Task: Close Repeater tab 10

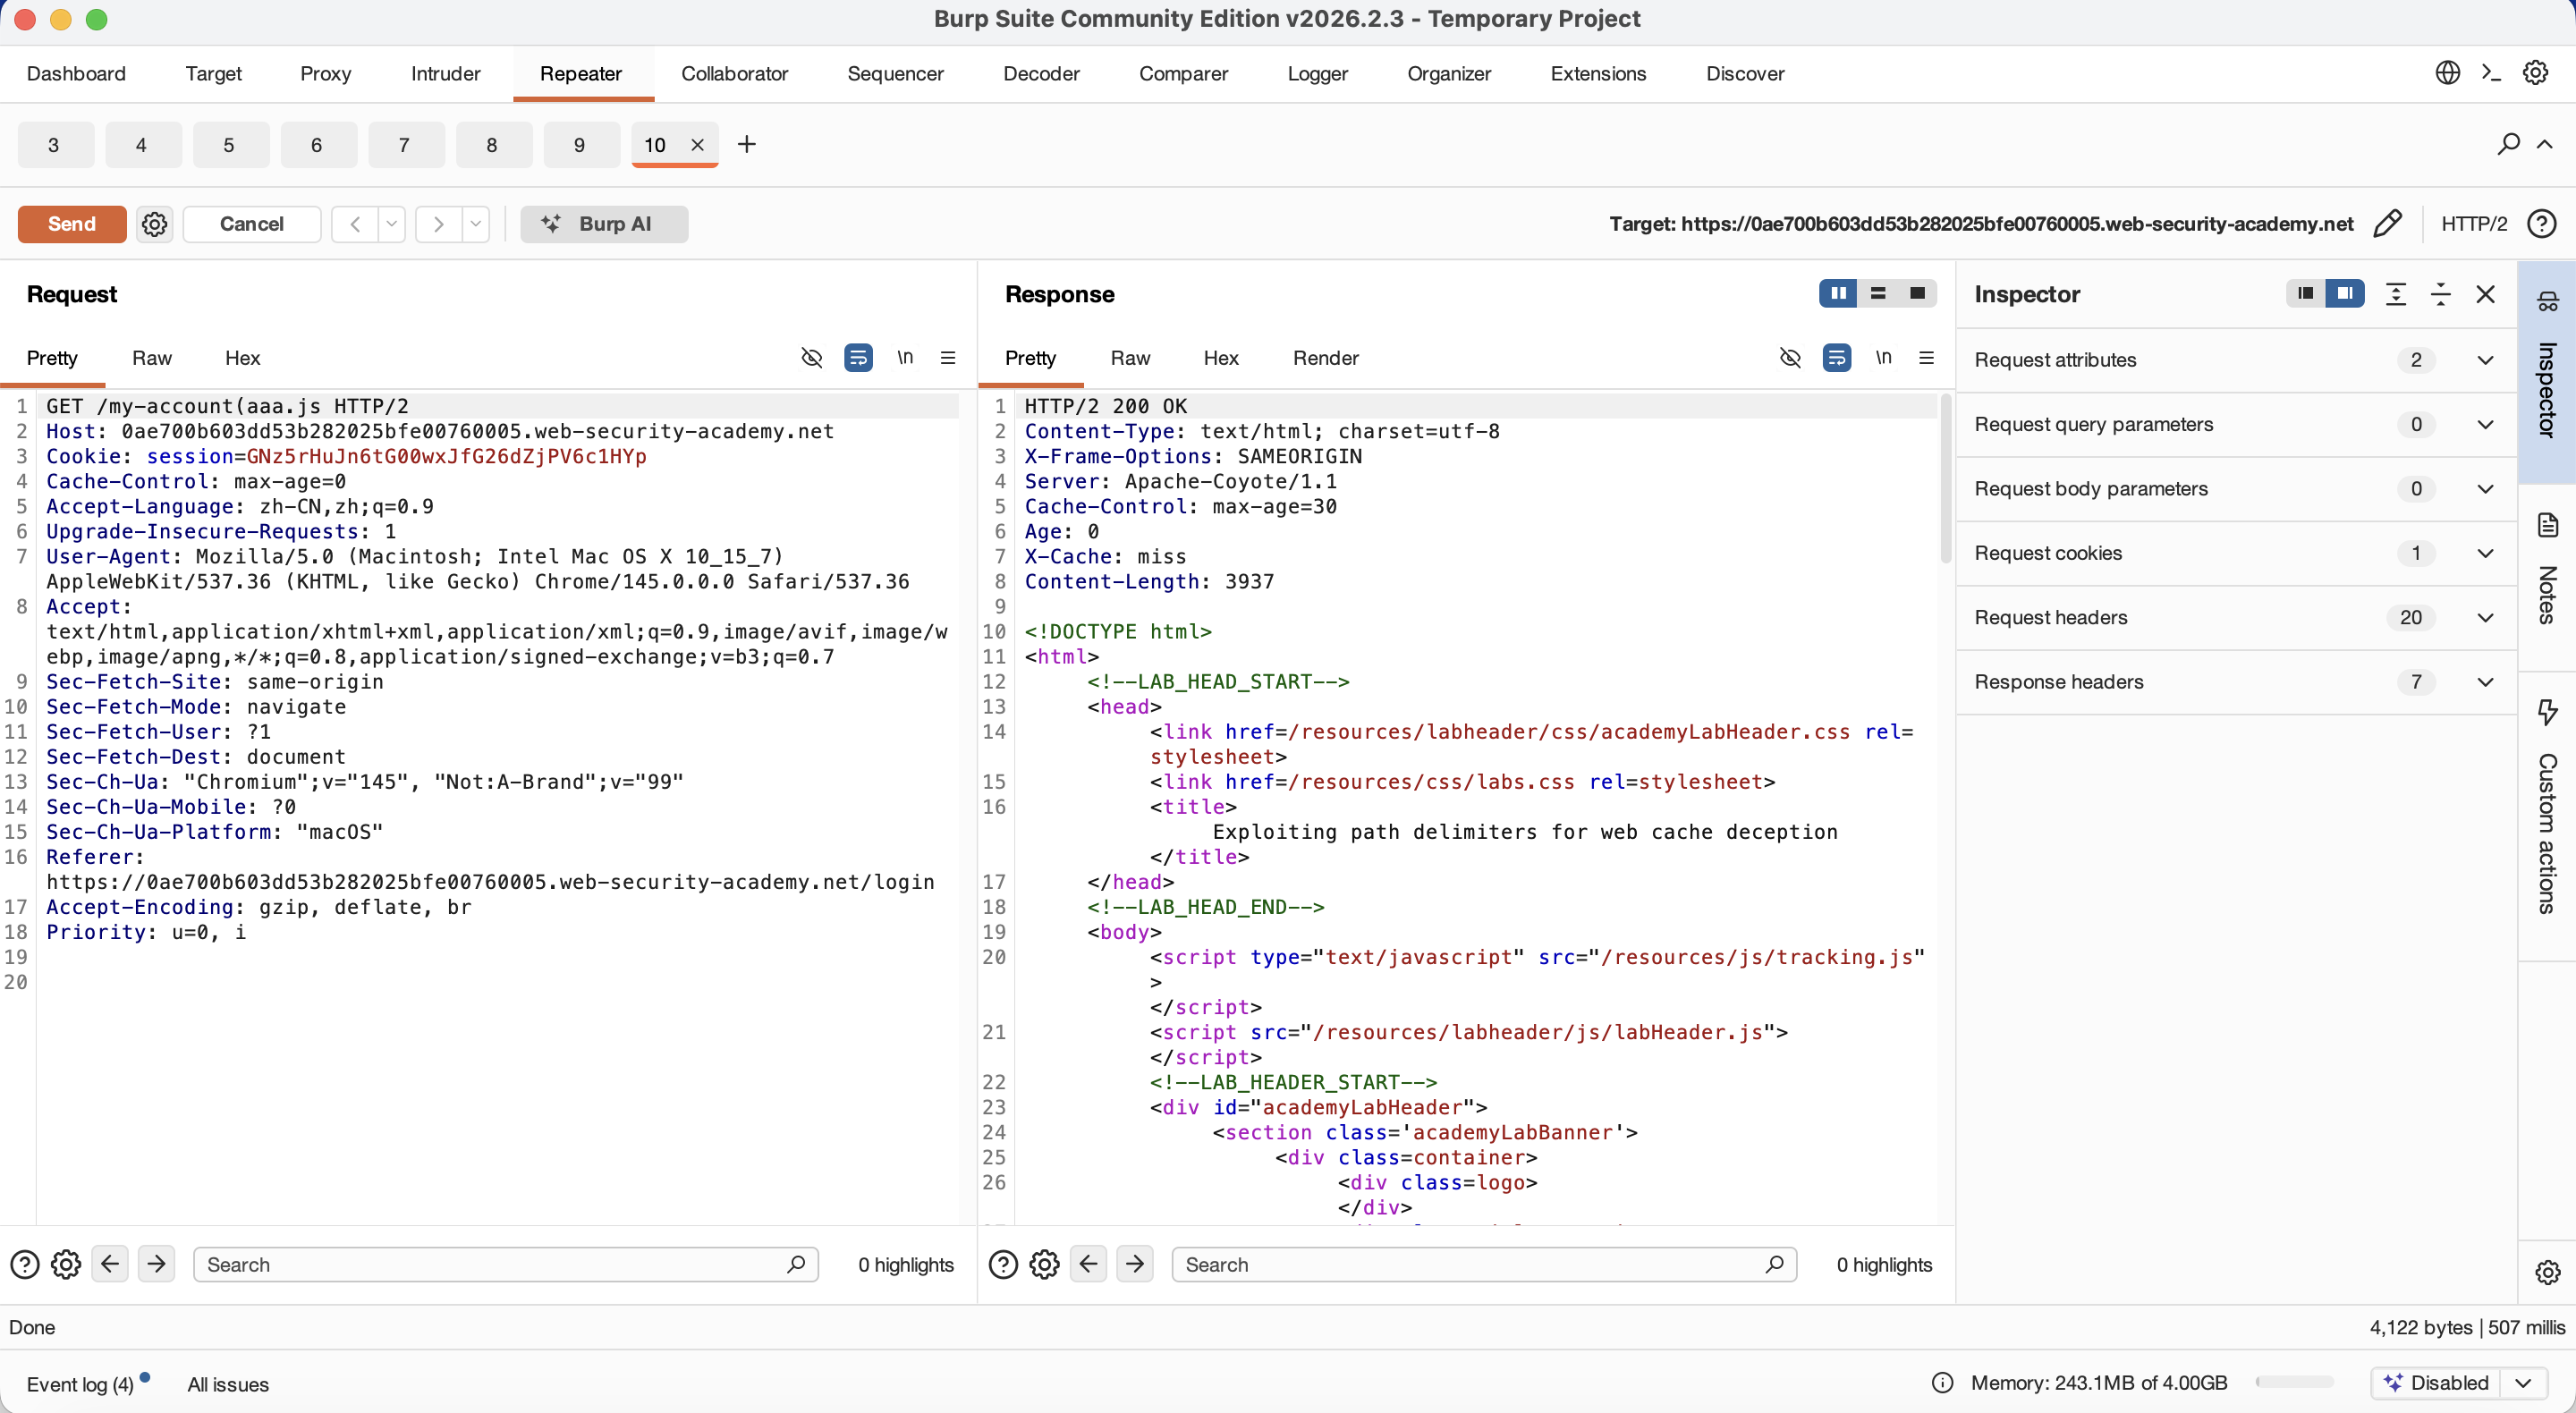Action: [697, 145]
